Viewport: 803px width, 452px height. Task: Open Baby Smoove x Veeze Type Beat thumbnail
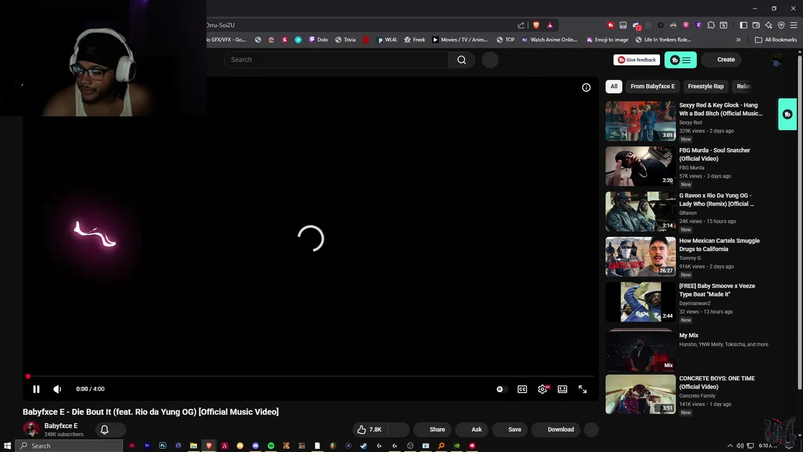click(641, 301)
